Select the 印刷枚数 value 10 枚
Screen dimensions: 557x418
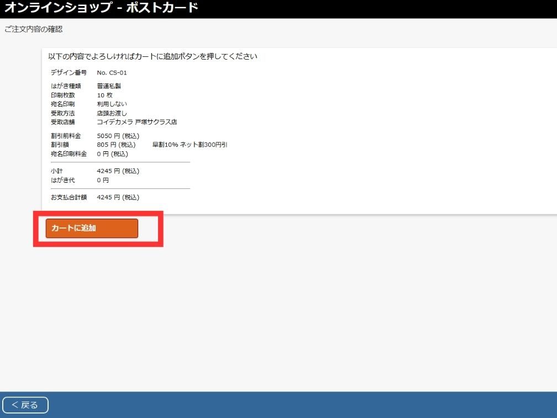click(x=104, y=95)
